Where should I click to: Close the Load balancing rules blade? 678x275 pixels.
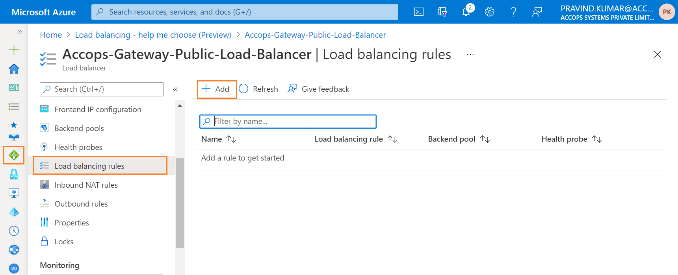point(658,54)
